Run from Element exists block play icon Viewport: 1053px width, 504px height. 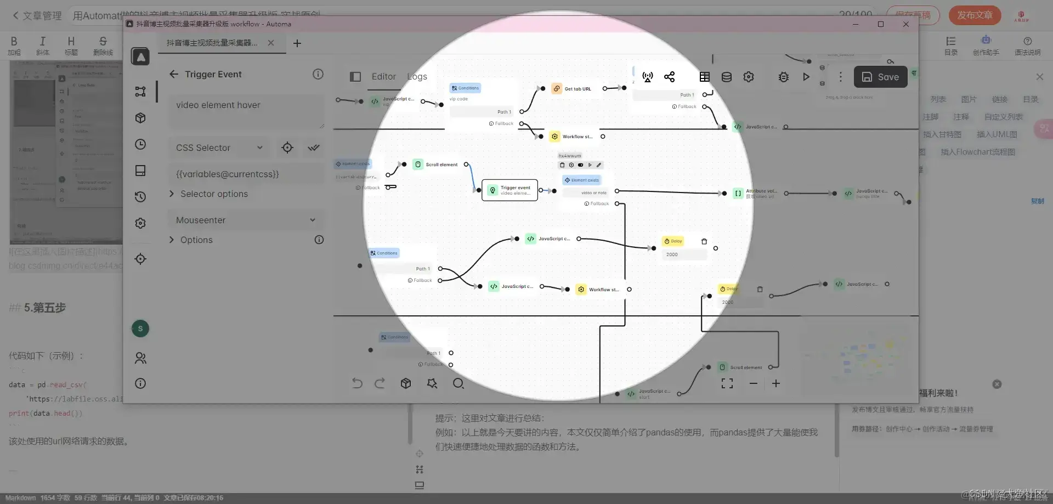click(590, 165)
